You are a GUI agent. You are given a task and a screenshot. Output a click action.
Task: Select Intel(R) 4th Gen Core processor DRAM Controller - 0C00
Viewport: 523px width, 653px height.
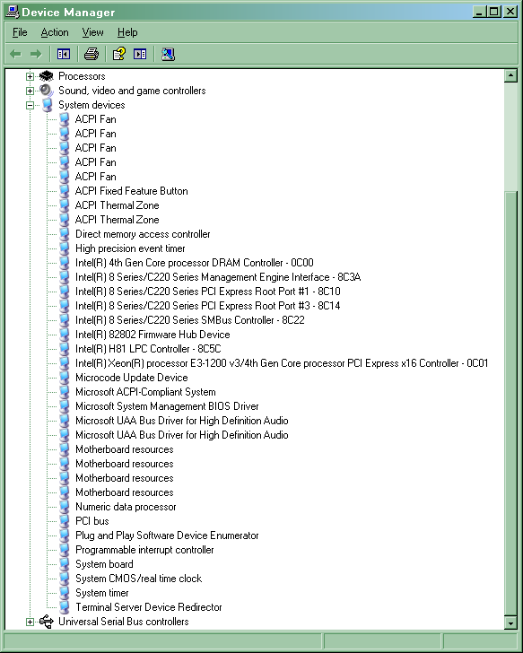point(194,263)
